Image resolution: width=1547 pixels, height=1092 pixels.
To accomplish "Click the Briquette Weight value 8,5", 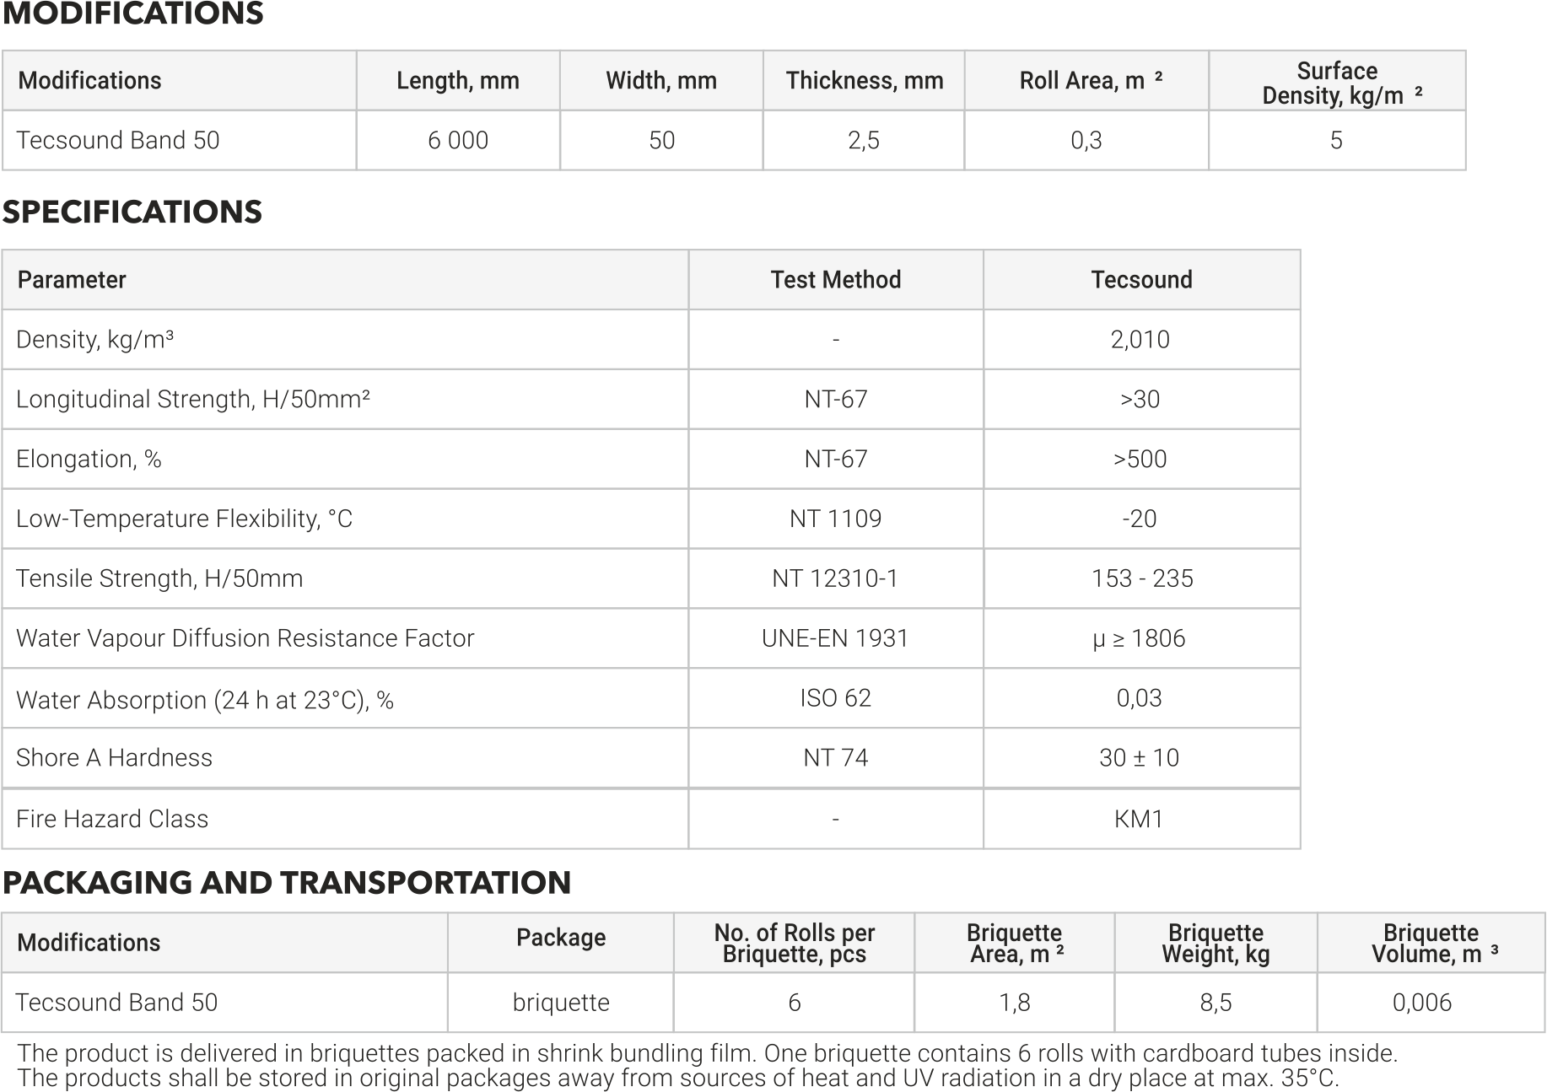I will tap(1215, 1003).
